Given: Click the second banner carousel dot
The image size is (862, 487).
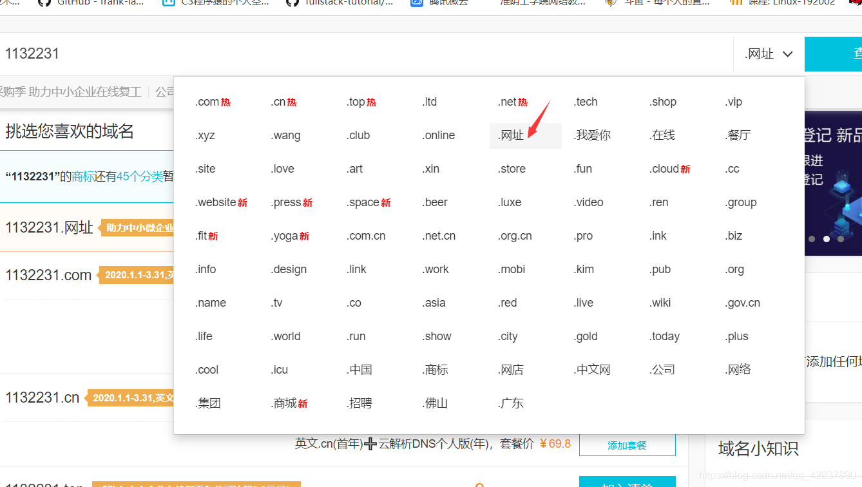Looking at the screenshot, I should (x=827, y=238).
